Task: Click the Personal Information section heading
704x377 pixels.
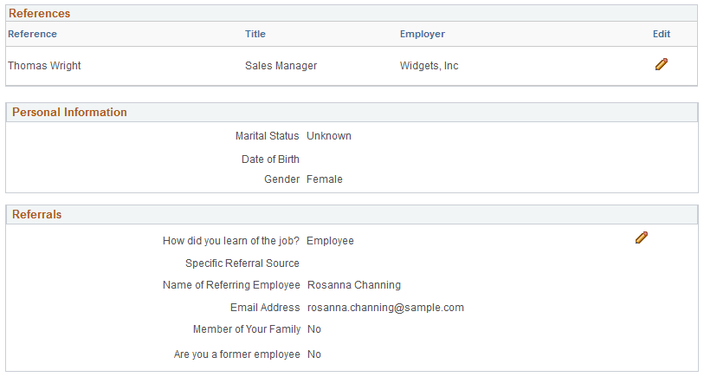Action: click(x=69, y=113)
